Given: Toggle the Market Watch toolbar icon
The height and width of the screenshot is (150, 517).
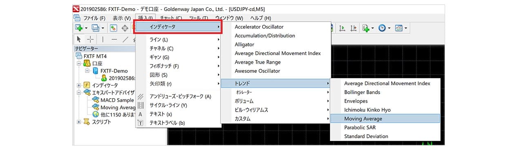Looking at the screenshot, I should [x=114, y=28].
